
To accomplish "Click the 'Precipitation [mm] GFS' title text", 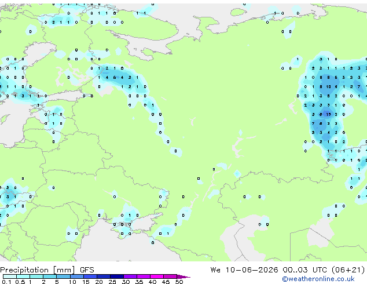I will (x=47, y=270).
